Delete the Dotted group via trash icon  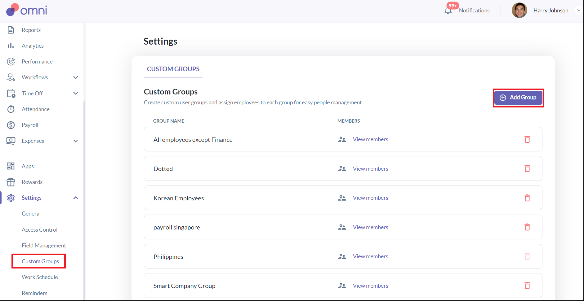(x=527, y=168)
